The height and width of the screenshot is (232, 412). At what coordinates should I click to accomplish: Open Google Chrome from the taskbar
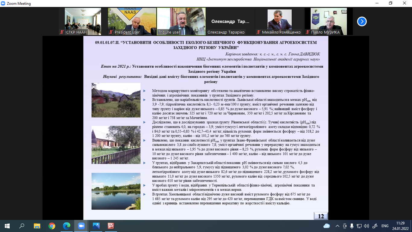pyautogui.click(x=52, y=226)
